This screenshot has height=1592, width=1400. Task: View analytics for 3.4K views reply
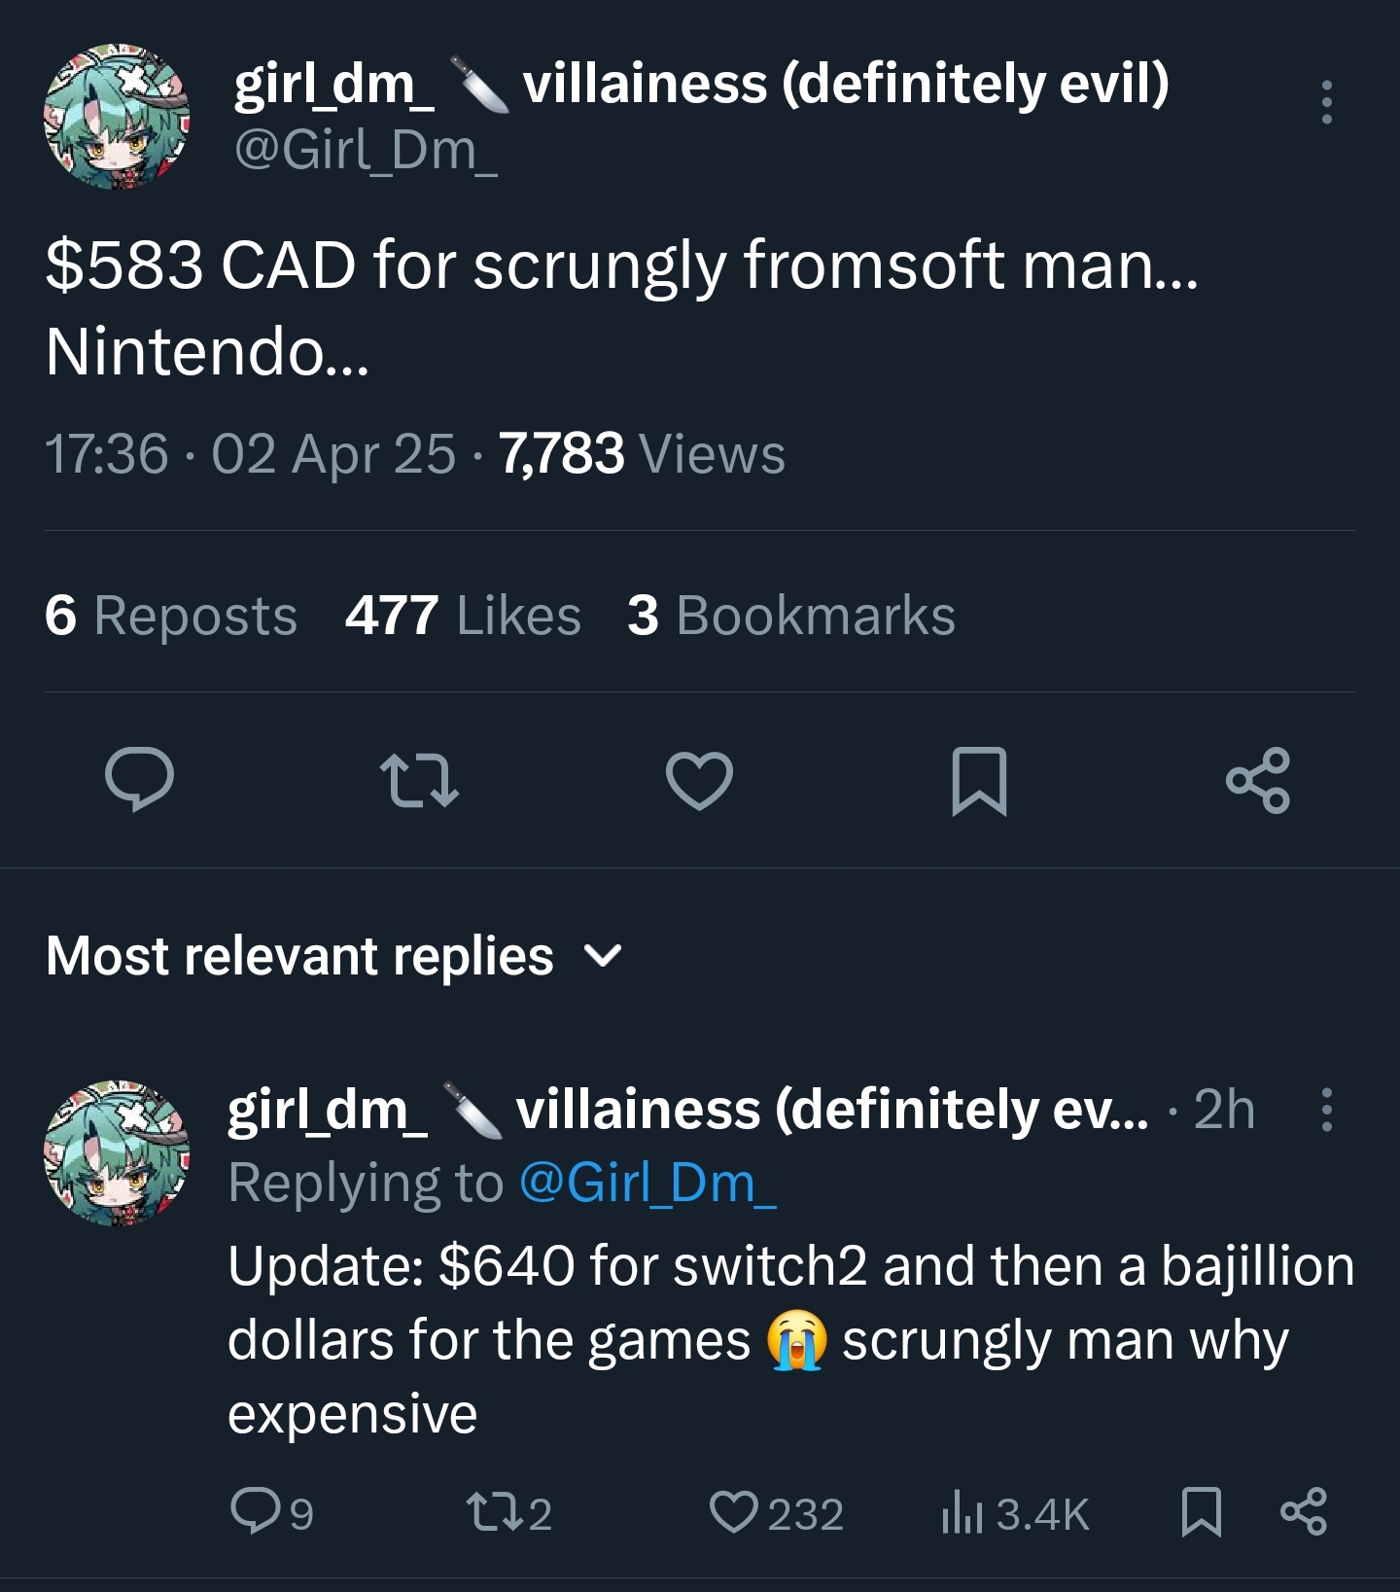pyautogui.click(x=962, y=1513)
